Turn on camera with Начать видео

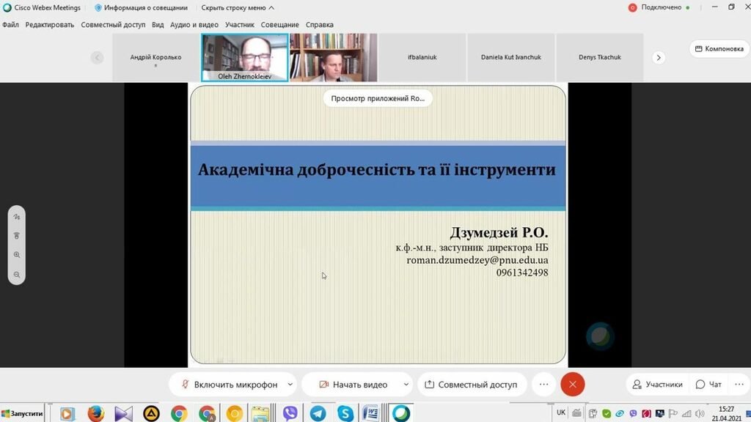[x=353, y=385]
